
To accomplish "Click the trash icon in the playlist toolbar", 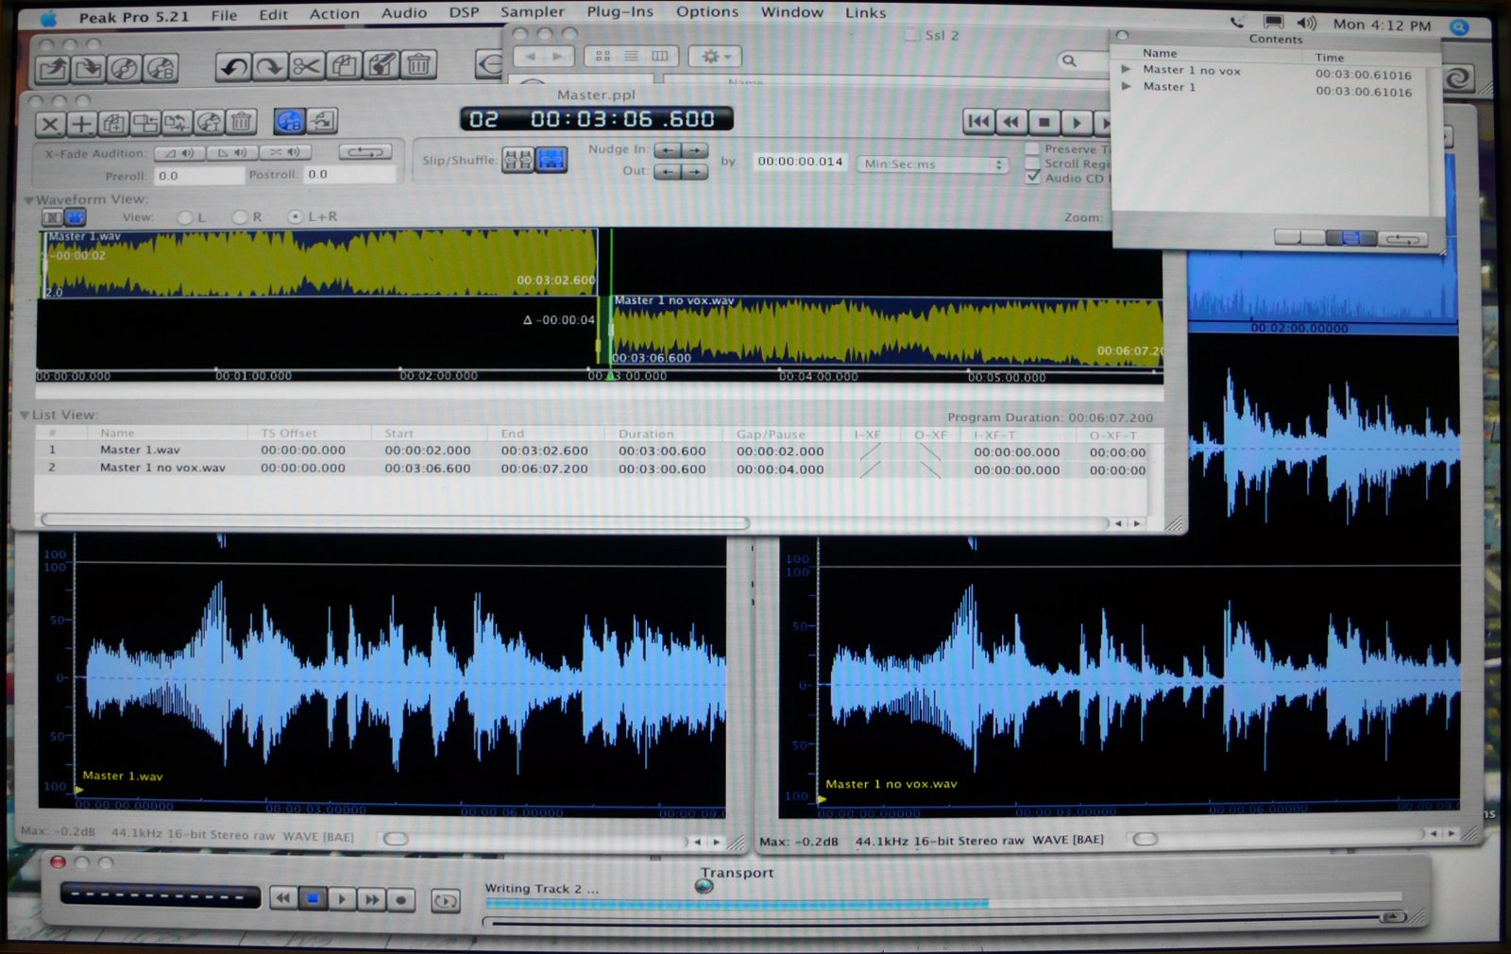I will [x=242, y=122].
